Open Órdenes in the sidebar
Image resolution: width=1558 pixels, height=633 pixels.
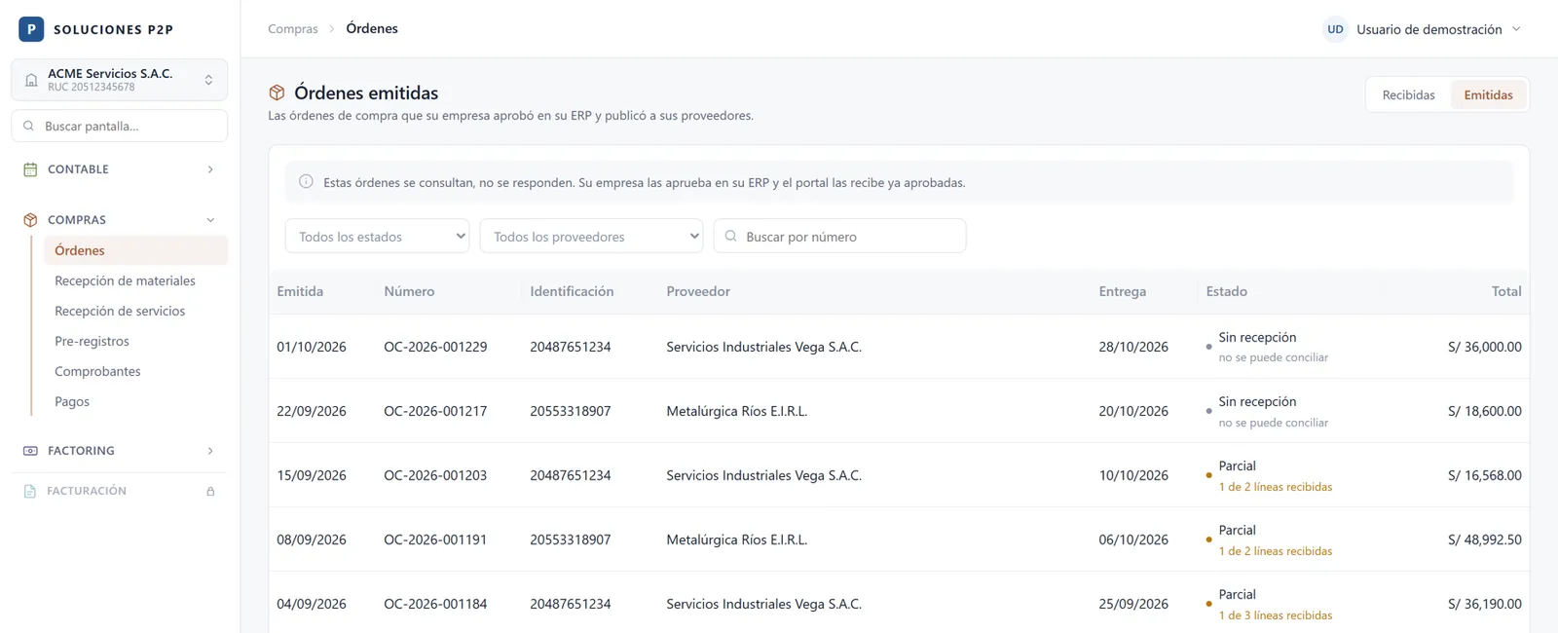(x=135, y=250)
